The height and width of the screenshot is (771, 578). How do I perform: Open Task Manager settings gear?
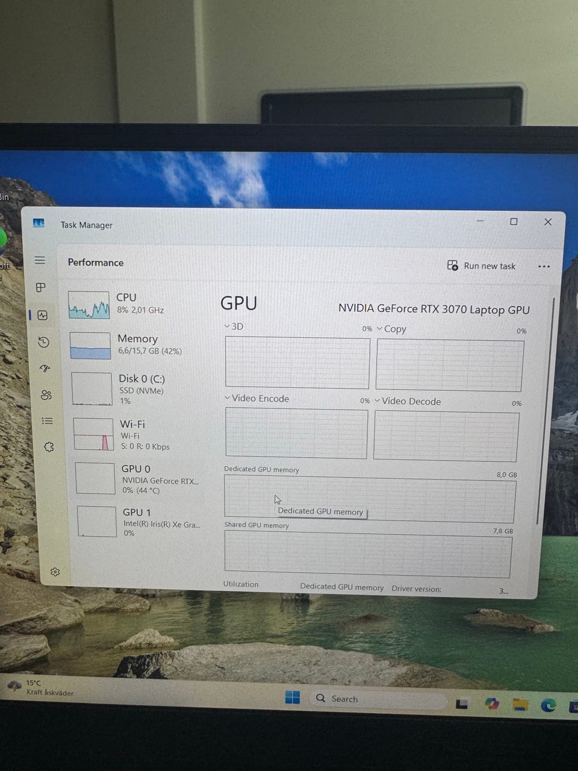point(55,572)
